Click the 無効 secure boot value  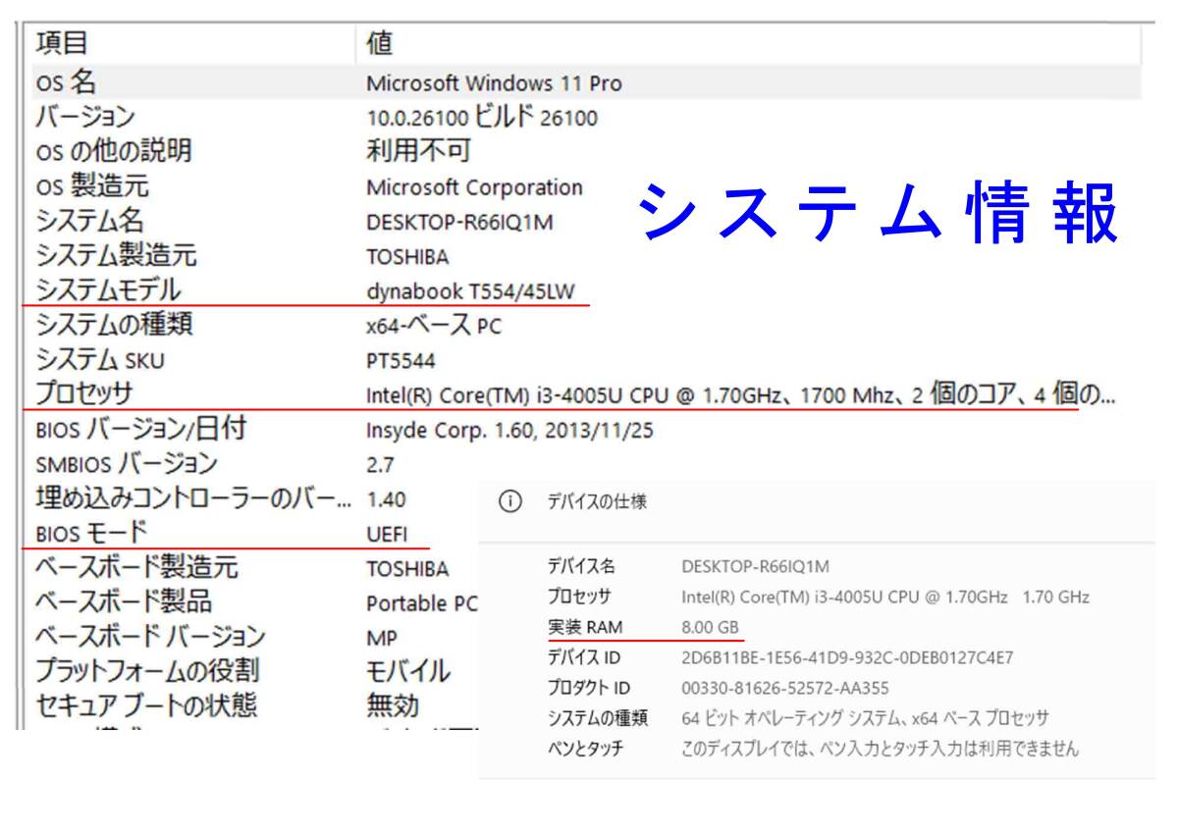click(x=393, y=705)
